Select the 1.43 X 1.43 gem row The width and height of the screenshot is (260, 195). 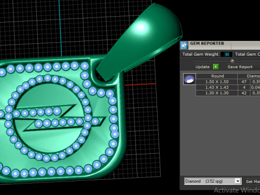tap(228, 87)
